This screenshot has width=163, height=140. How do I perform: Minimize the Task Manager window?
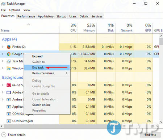[x=134, y=4]
